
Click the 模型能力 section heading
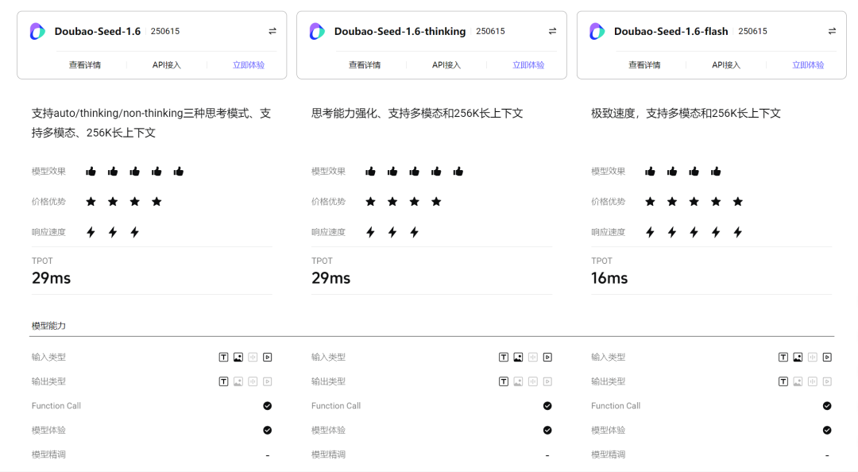click(48, 326)
